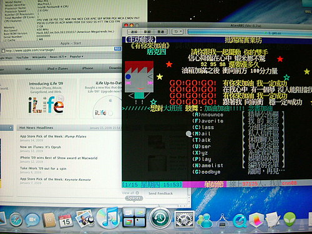Click View all link below headlines
The height and width of the screenshot is (234, 312).
(x=130, y=193)
